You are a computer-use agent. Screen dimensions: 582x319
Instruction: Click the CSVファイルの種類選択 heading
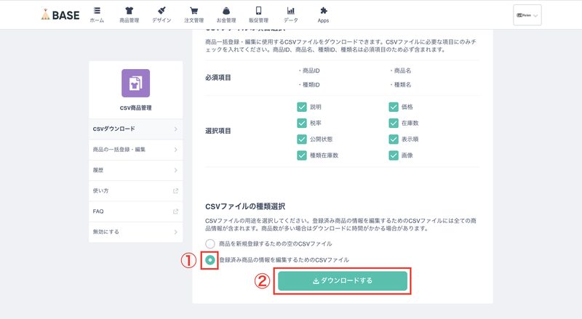pyautogui.click(x=245, y=206)
